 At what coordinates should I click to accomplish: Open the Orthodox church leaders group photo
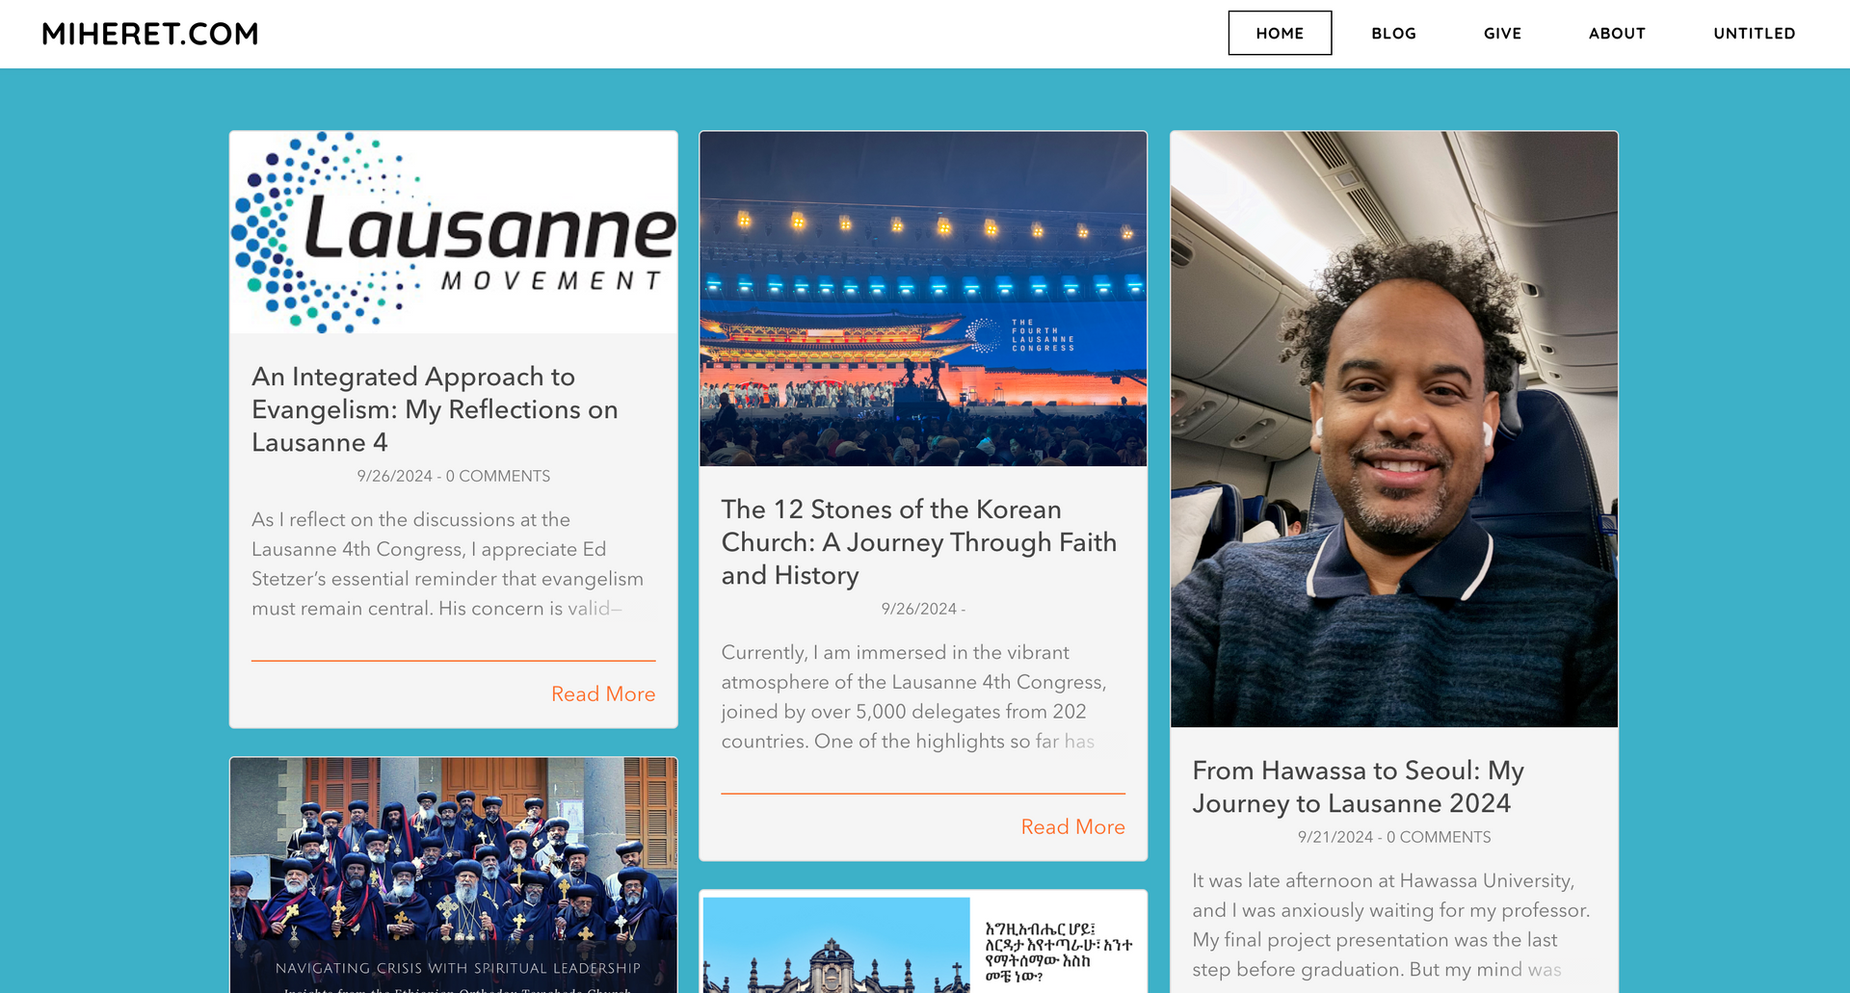[454, 875]
